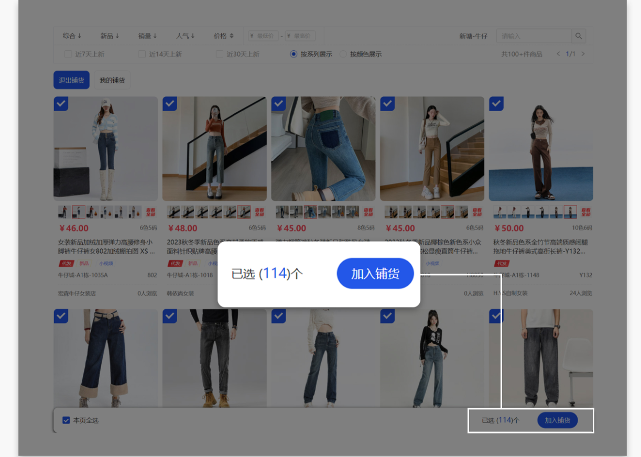Image resolution: width=641 pixels, height=457 pixels.
Task: Click the previous page arrow
Action: pos(557,53)
